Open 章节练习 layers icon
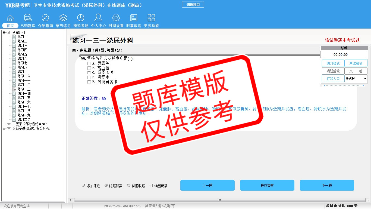This screenshot has height=209, width=371. (x=63, y=18)
